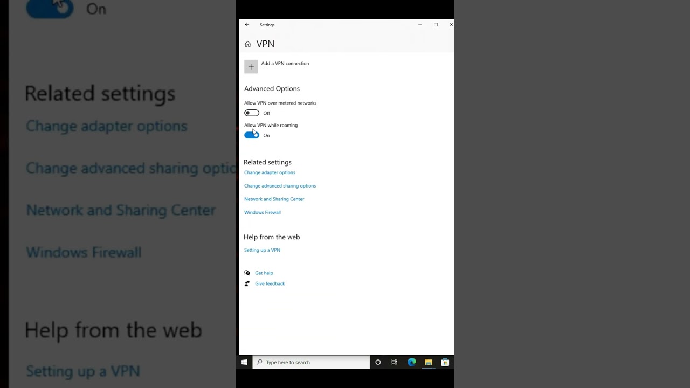Open Change adapter options link

(270, 172)
